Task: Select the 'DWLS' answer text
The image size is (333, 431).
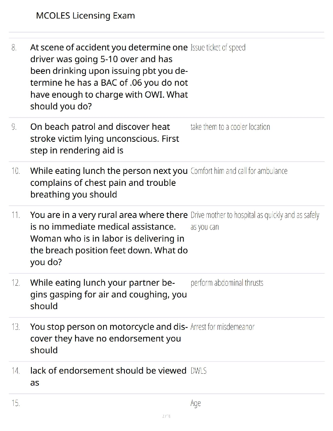Action: [x=199, y=371]
